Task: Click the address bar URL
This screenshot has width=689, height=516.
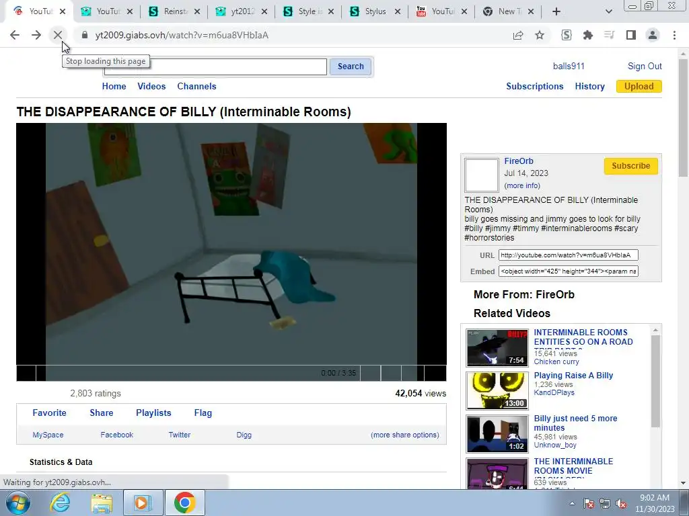Action: pos(182,35)
